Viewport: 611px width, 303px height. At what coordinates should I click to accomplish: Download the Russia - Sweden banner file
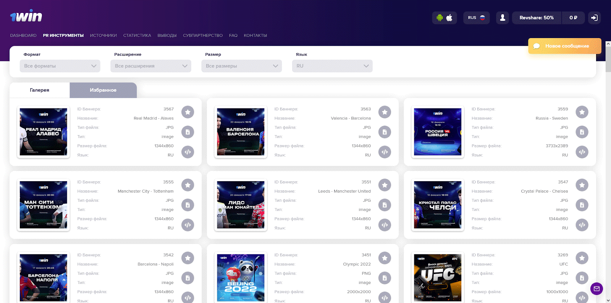click(582, 132)
